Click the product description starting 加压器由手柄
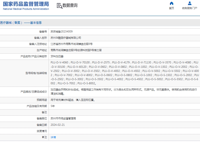Screen dimensions: 200x142 (x=124, y=92)
